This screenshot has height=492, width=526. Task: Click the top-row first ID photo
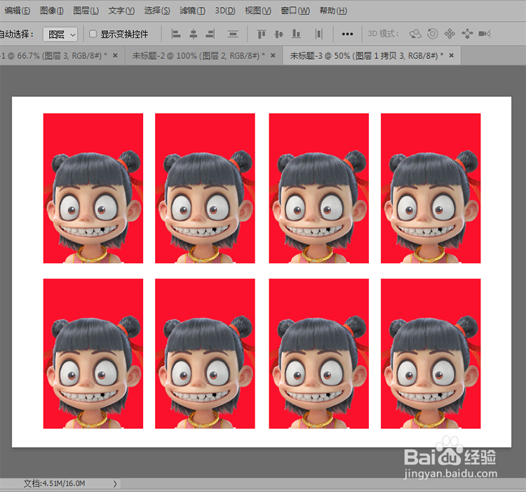point(93,188)
